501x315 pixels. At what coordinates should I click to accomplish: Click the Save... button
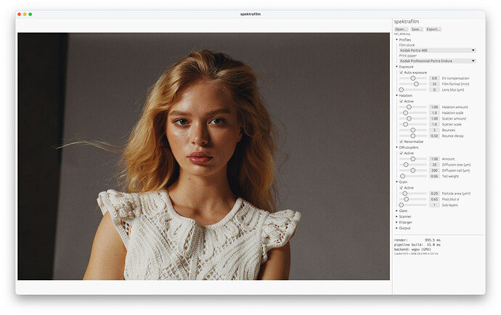[x=416, y=29]
